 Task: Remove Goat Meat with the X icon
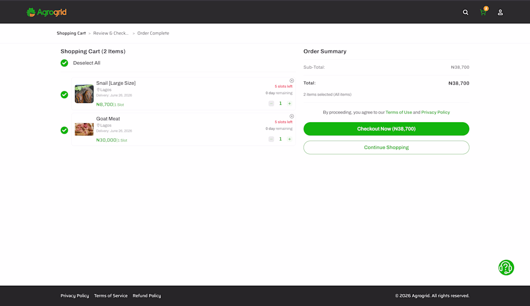pyautogui.click(x=291, y=116)
